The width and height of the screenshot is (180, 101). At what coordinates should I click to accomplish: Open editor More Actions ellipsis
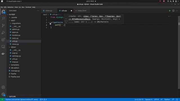click(177, 11)
